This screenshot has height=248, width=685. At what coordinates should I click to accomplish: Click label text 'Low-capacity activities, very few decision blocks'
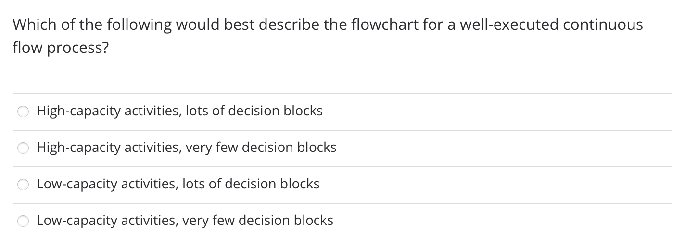pos(185,221)
